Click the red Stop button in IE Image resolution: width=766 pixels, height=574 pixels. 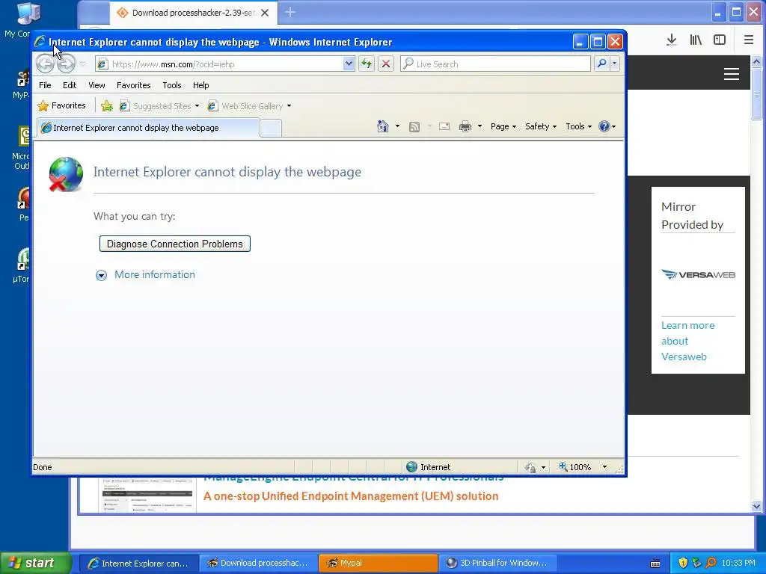[386, 64]
